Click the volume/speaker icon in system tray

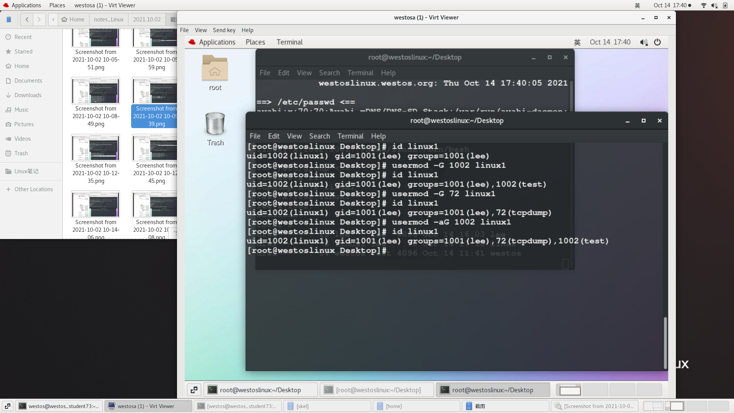tap(714, 6)
